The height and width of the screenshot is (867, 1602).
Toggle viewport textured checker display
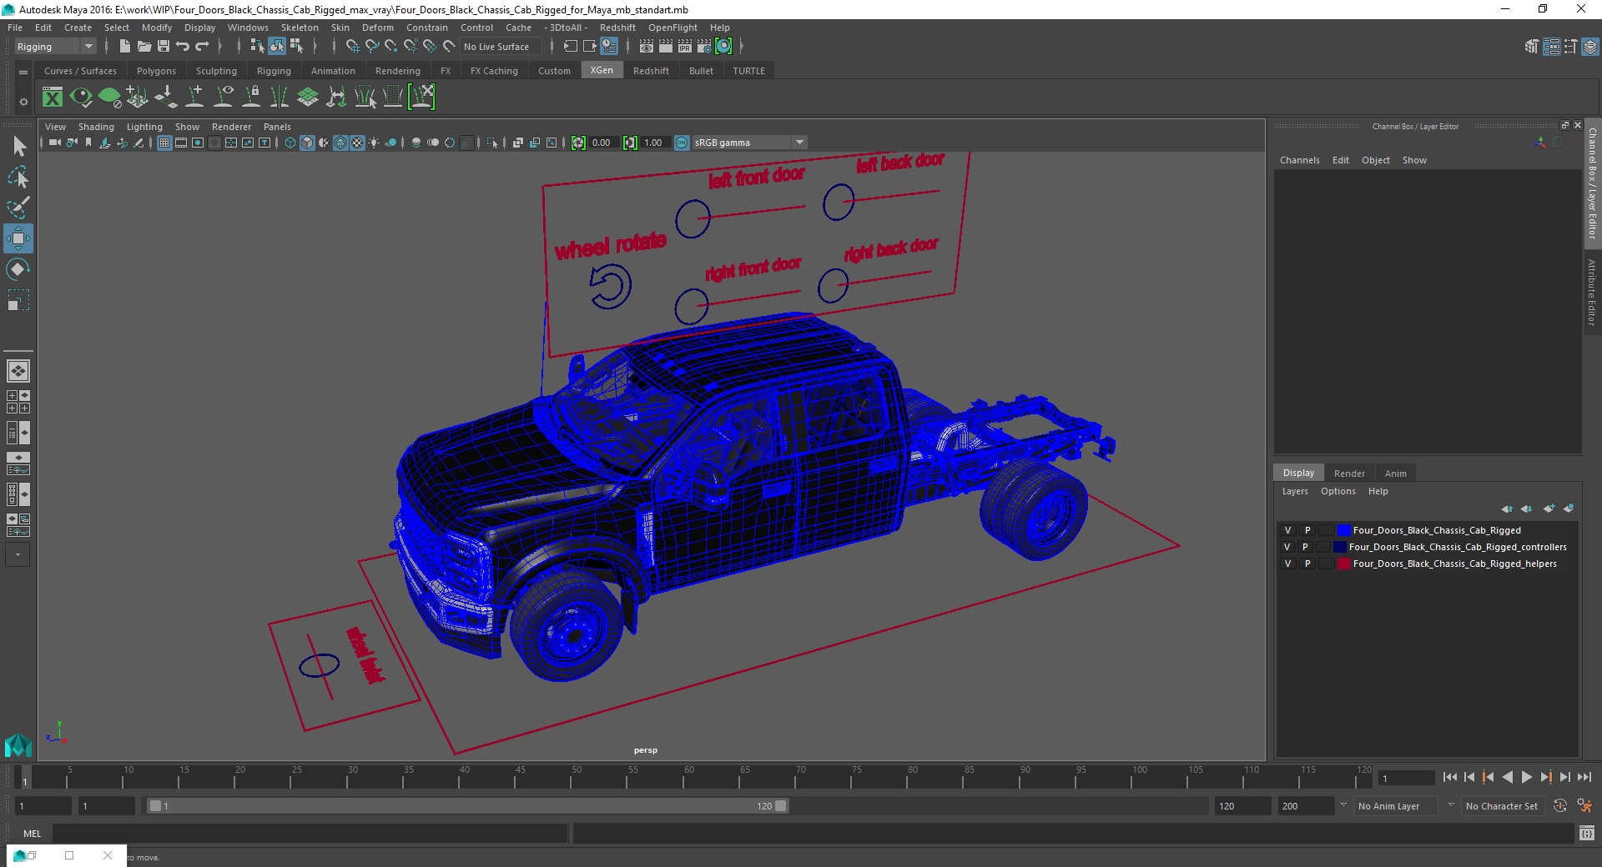[x=357, y=143]
